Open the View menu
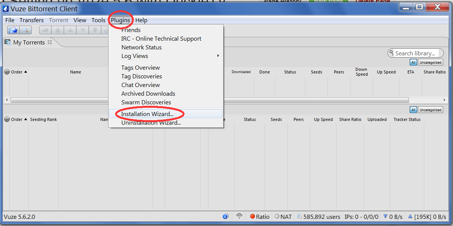The height and width of the screenshot is (226, 453). [x=80, y=20]
